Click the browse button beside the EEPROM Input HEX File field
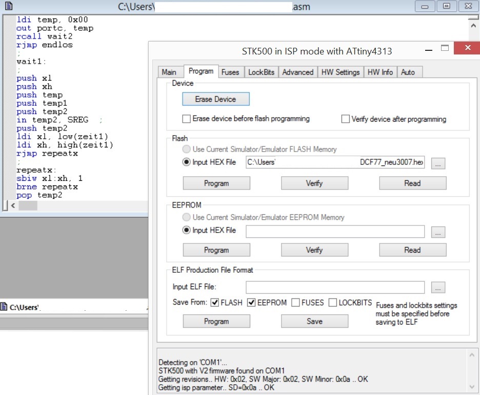 (x=438, y=231)
